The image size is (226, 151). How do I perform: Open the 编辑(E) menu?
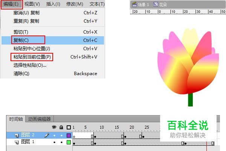pos(11,4)
